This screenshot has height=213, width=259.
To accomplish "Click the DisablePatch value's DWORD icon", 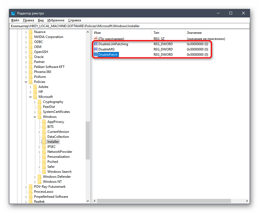I will coord(96,55).
